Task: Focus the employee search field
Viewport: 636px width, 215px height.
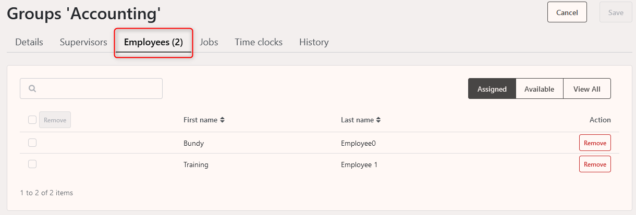Action: point(91,88)
